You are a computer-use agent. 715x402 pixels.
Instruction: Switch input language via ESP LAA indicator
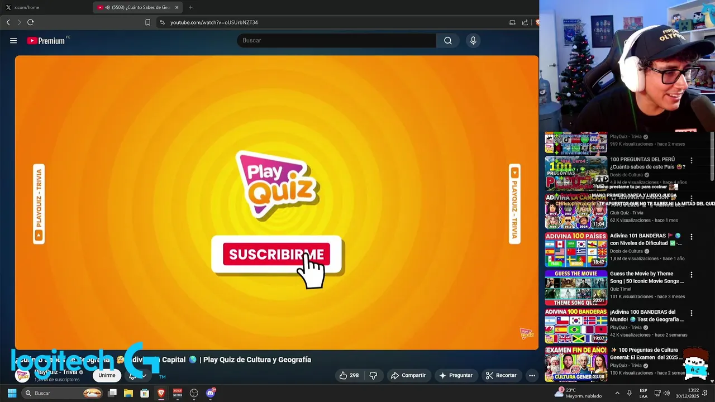pyautogui.click(x=643, y=393)
